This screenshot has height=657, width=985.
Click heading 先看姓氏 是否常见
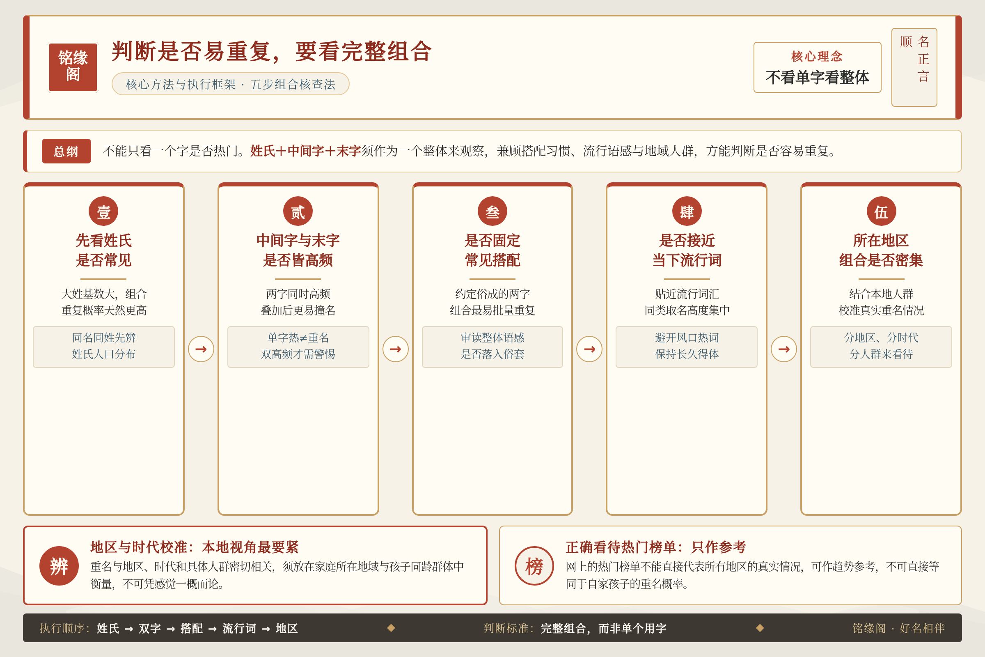coord(103,250)
